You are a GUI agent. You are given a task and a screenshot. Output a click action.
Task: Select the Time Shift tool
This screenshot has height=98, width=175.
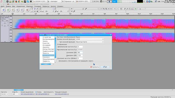(x=35, y=11)
